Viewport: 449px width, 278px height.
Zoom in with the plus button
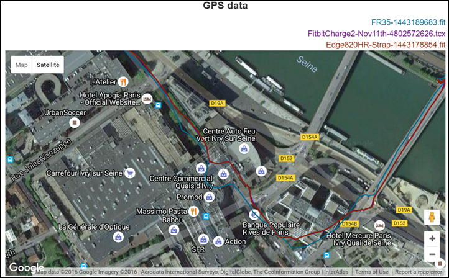point(432,238)
